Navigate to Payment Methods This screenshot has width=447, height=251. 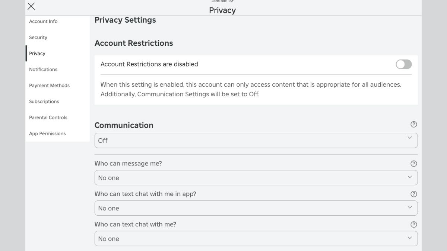click(49, 86)
